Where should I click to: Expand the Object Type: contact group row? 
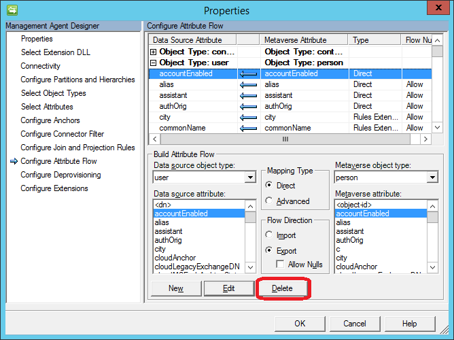(x=153, y=52)
